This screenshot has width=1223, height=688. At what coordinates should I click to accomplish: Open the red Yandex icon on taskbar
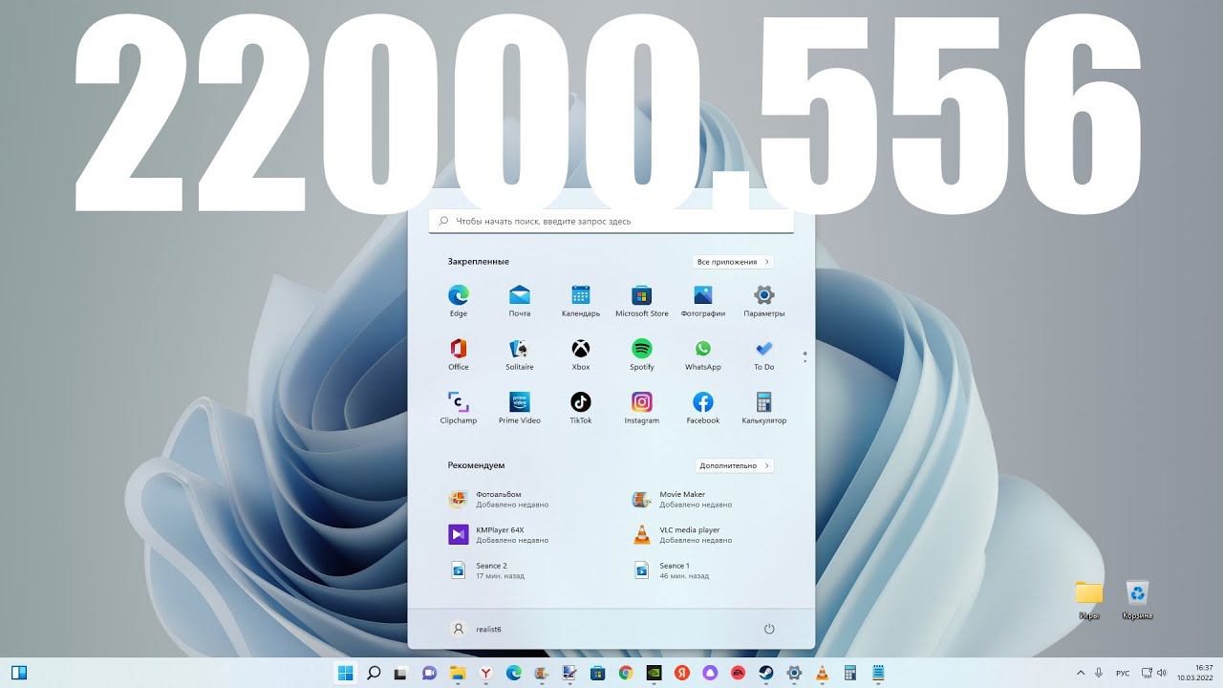click(x=681, y=673)
